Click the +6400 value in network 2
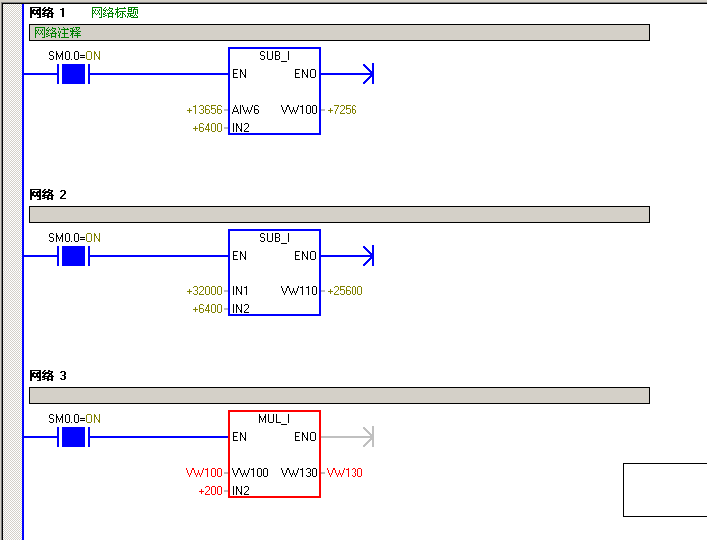Image resolution: width=707 pixels, height=540 pixels. tap(207, 309)
